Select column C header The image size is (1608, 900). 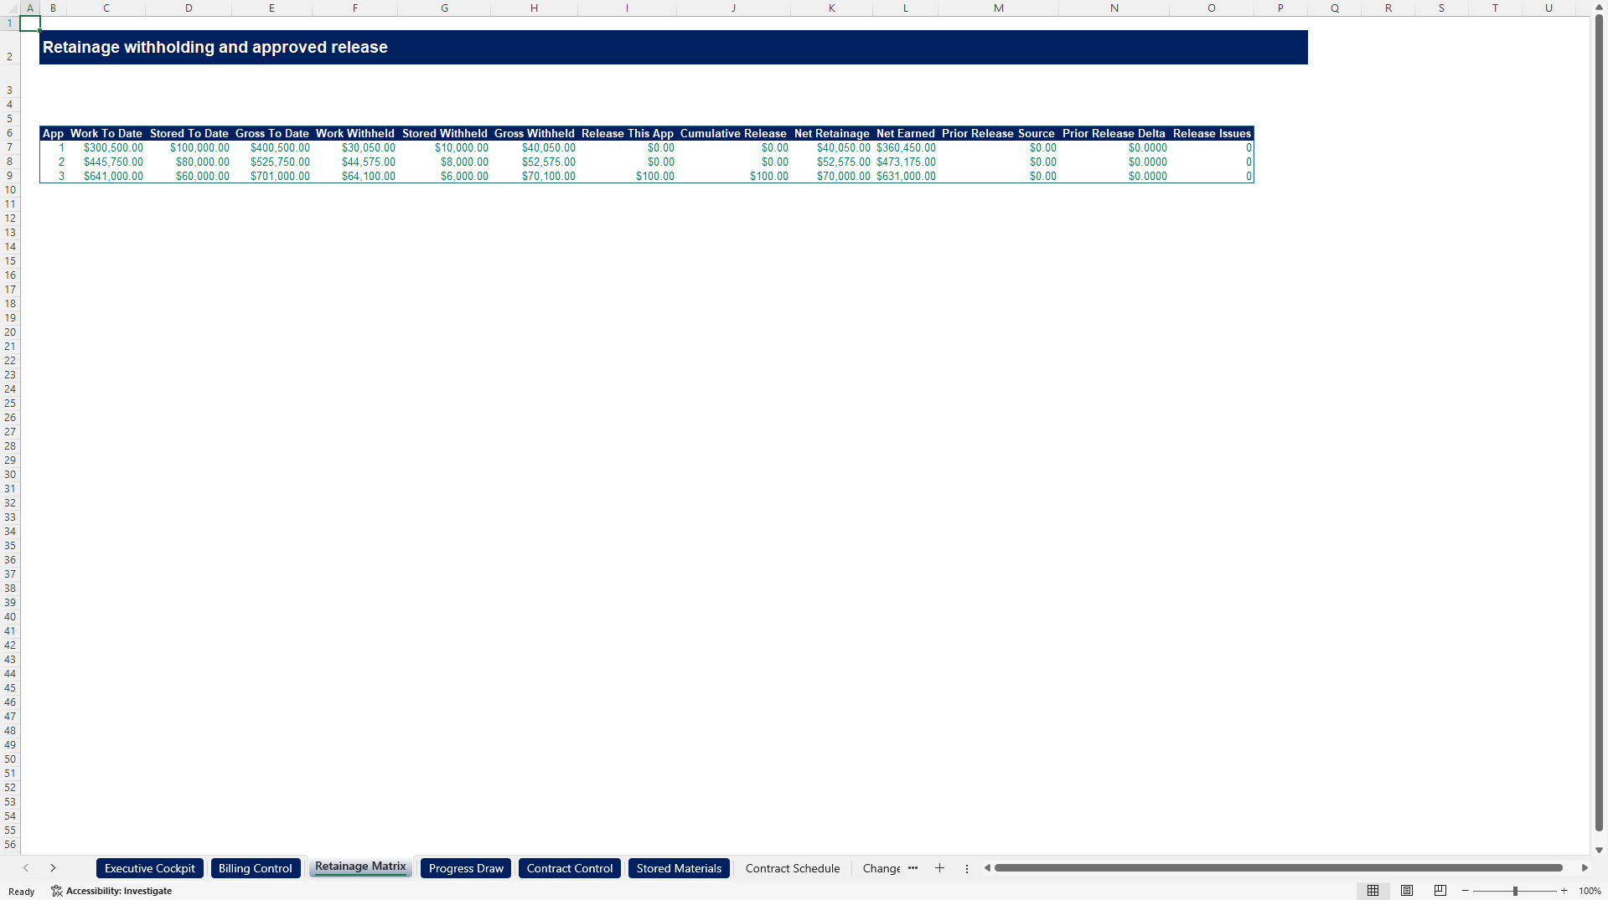(x=106, y=8)
